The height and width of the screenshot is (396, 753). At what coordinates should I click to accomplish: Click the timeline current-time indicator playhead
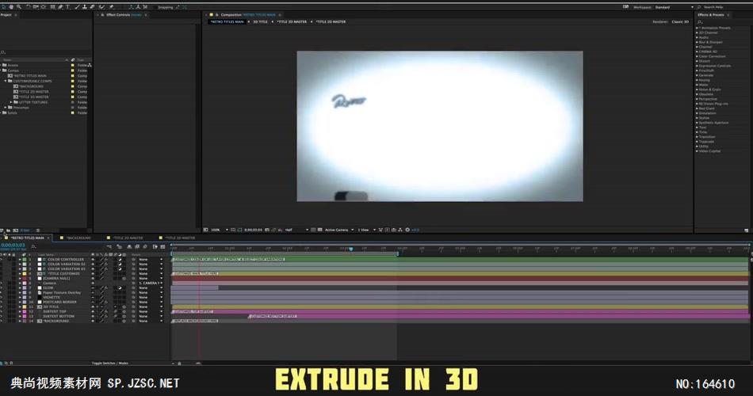coord(198,250)
